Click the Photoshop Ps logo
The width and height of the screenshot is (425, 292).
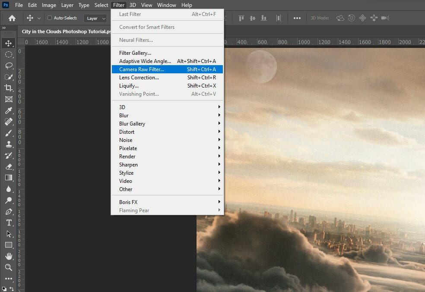(6, 5)
